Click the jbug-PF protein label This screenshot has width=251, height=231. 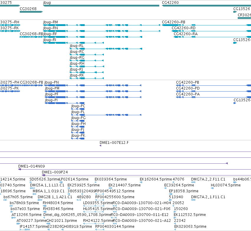(x=52, y=94)
